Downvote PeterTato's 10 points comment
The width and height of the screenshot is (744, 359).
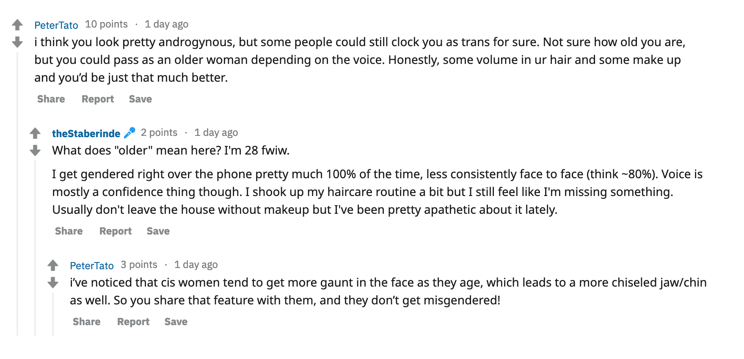pyautogui.click(x=17, y=42)
